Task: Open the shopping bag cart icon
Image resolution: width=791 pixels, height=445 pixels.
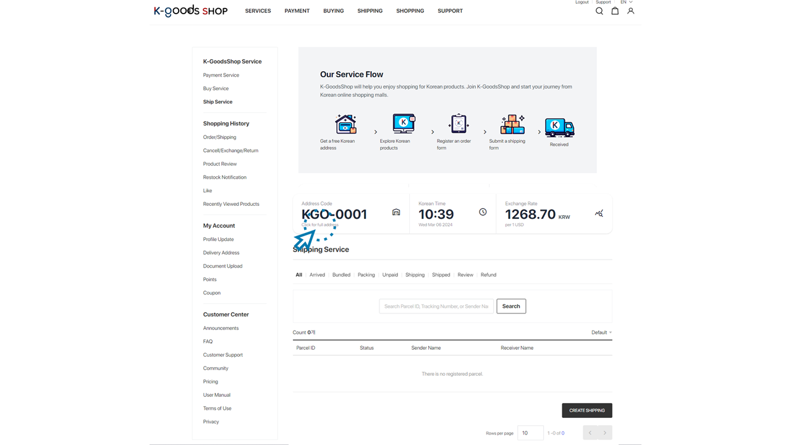Action: tap(615, 11)
